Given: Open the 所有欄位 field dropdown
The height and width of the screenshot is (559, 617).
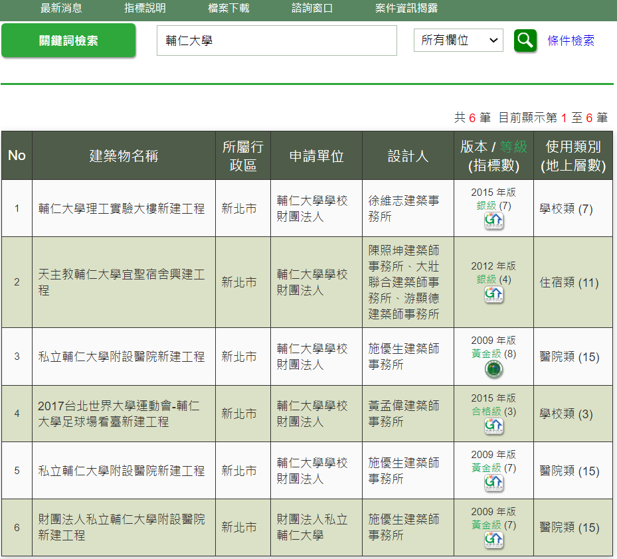Looking at the screenshot, I should coord(458,40).
